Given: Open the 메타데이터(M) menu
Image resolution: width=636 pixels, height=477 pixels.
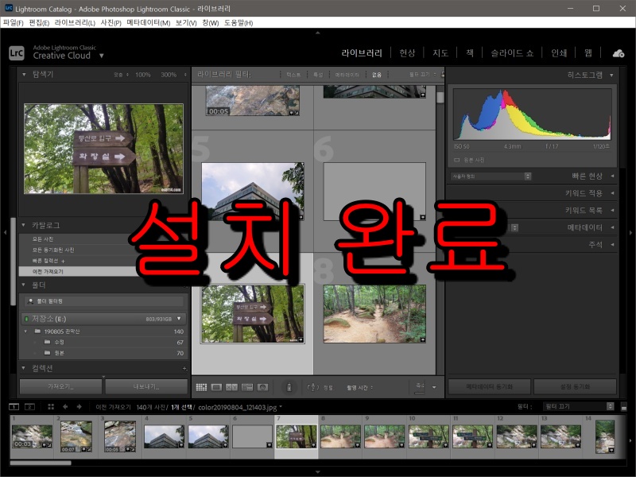Looking at the screenshot, I should point(149,23).
